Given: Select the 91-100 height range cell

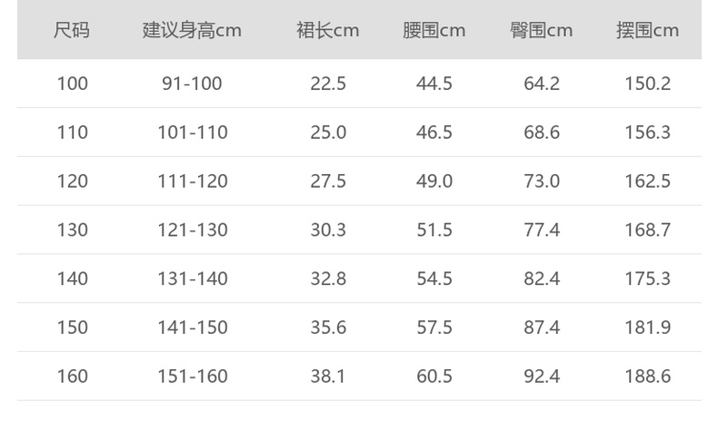Looking at the screenshot, I should (192, 83).
